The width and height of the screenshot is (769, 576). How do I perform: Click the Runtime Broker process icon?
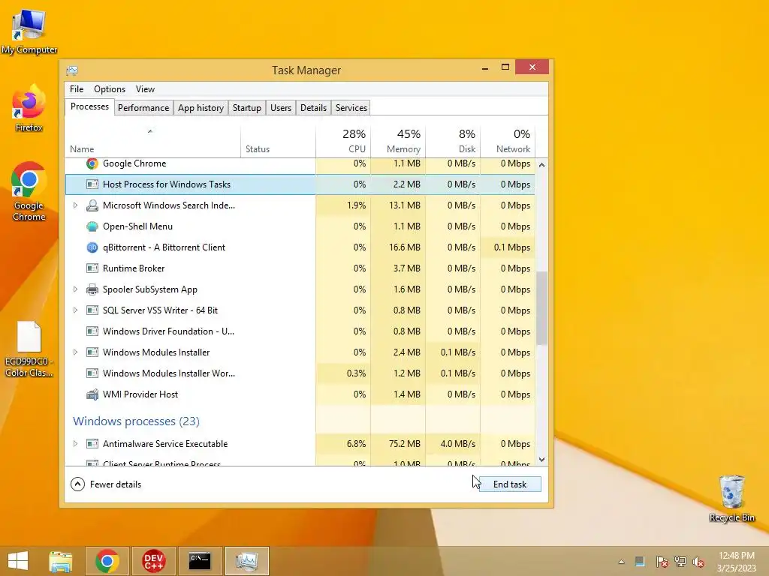(92, 268)
